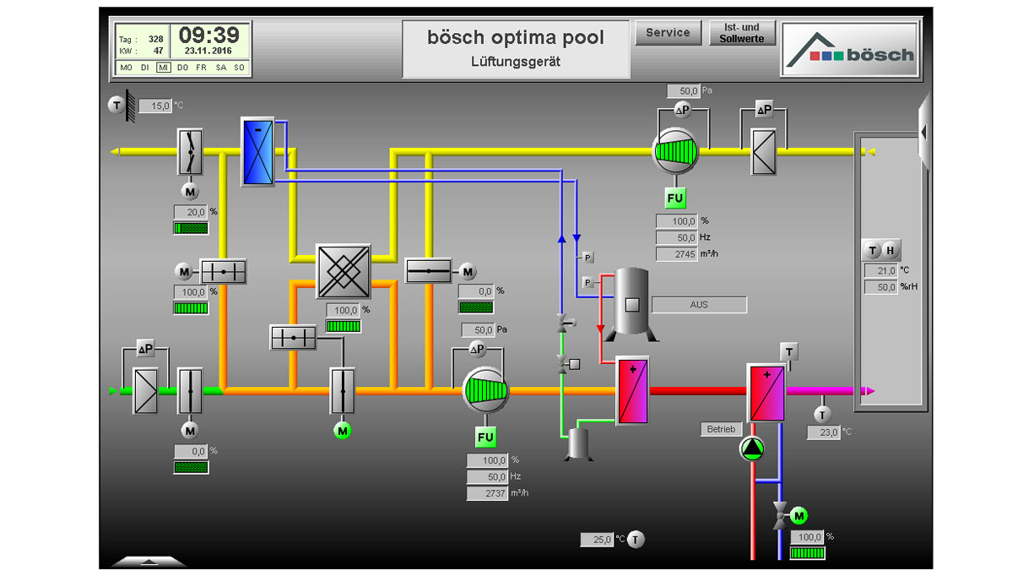This screenshot has width=1023, height=576.
Task: Click the exhaust fan airflow value 2745
Action: point(677,253)
